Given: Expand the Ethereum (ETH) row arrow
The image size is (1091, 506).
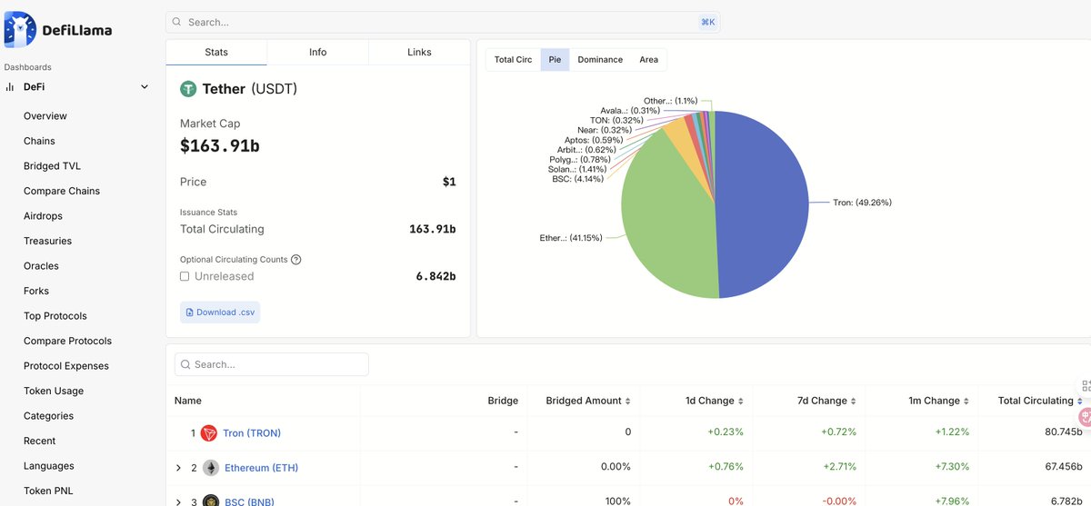Looking at the screenshot, I should click(178, 468).
